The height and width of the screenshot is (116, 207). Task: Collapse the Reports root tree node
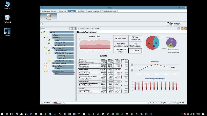click(x=42, y=32)
